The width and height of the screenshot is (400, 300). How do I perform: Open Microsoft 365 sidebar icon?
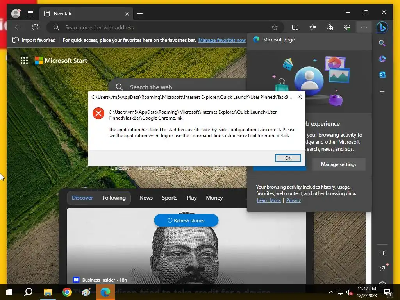(x=382, y=59)
